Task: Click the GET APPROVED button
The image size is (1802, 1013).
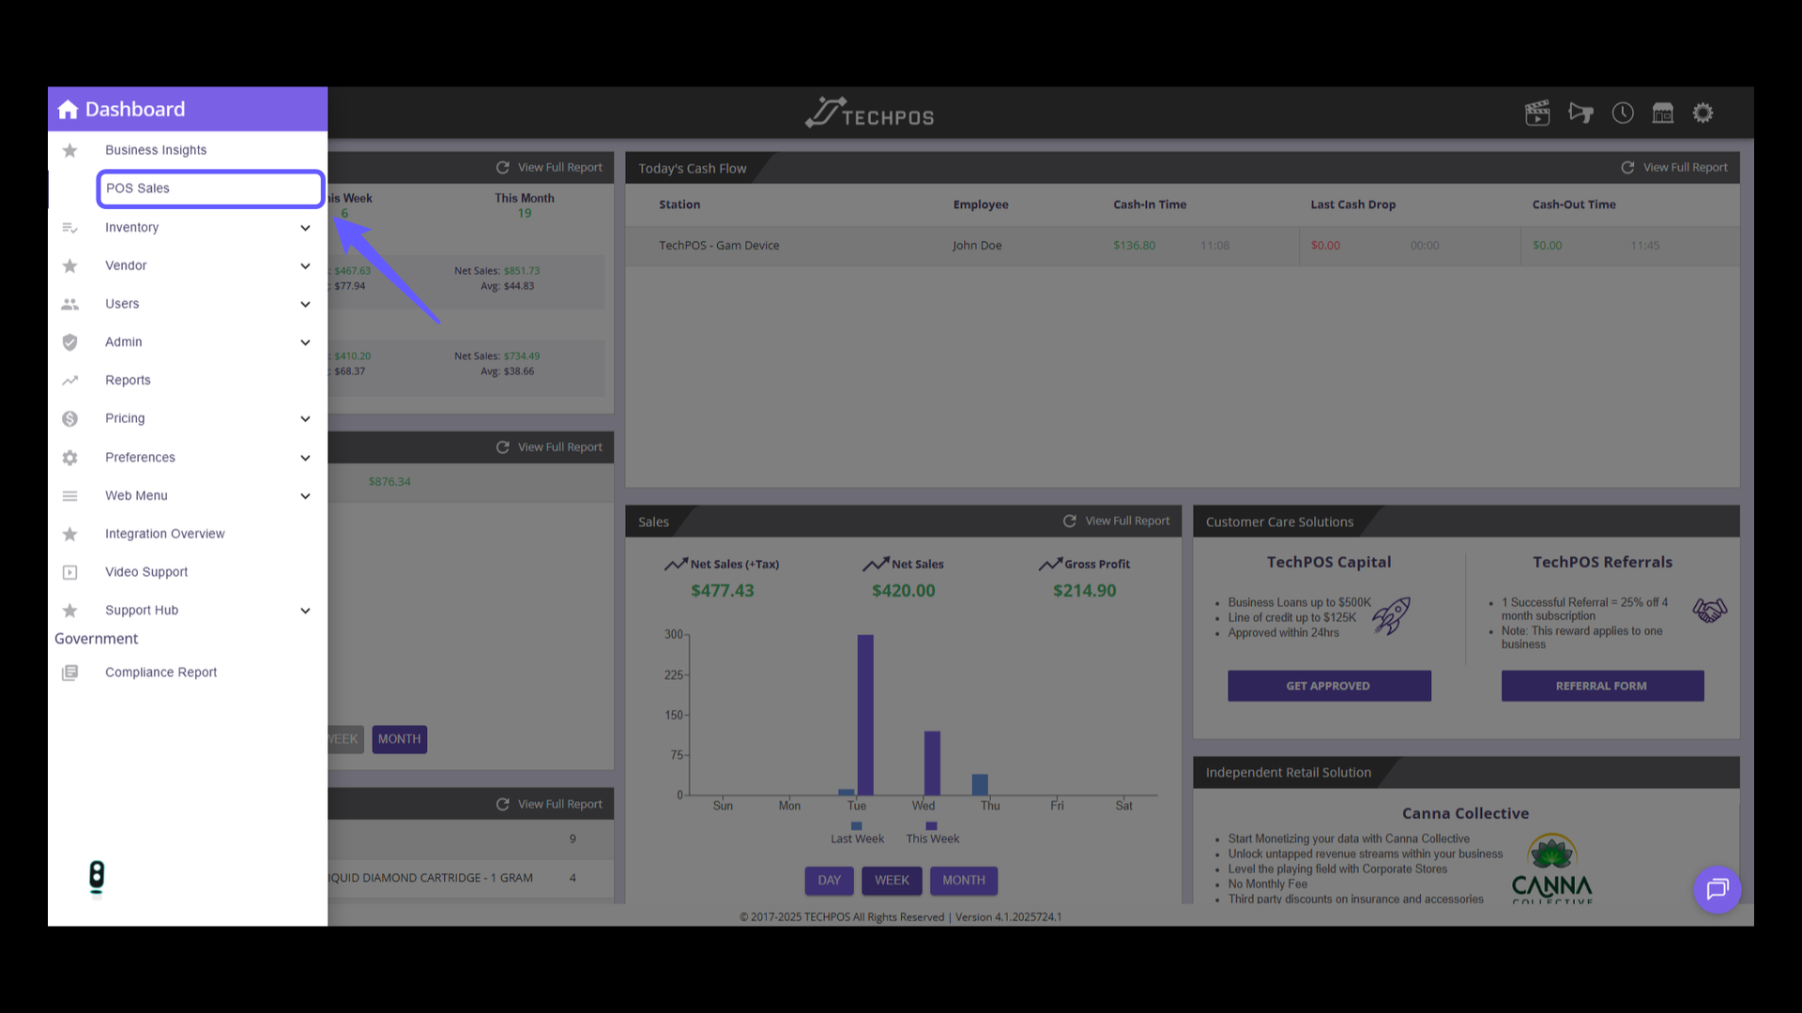Action: (1329, 687)
